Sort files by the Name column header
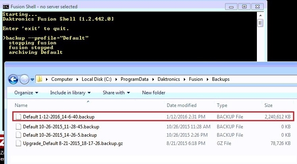Image resolution: width=297 pixels, height=164 pixels. (21, 105)
